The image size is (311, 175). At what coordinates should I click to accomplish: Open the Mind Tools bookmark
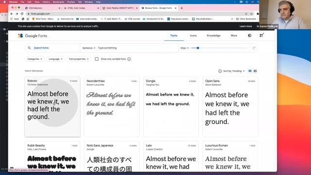[43, 19]
